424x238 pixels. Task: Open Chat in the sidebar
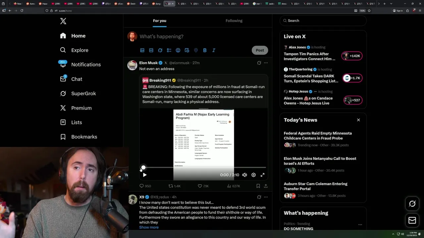(71, 79)
